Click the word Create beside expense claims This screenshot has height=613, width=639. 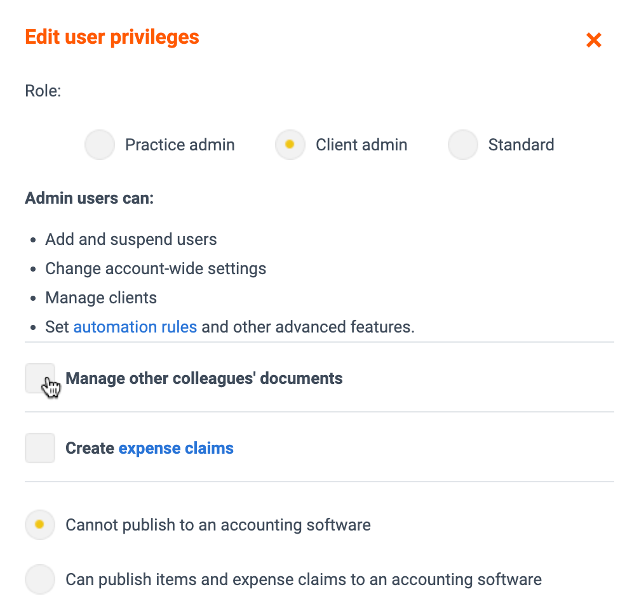[x=90, y=448]
